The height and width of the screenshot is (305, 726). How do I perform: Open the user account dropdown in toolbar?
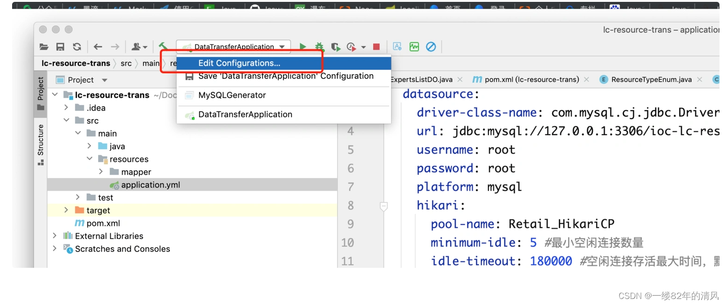139,46
